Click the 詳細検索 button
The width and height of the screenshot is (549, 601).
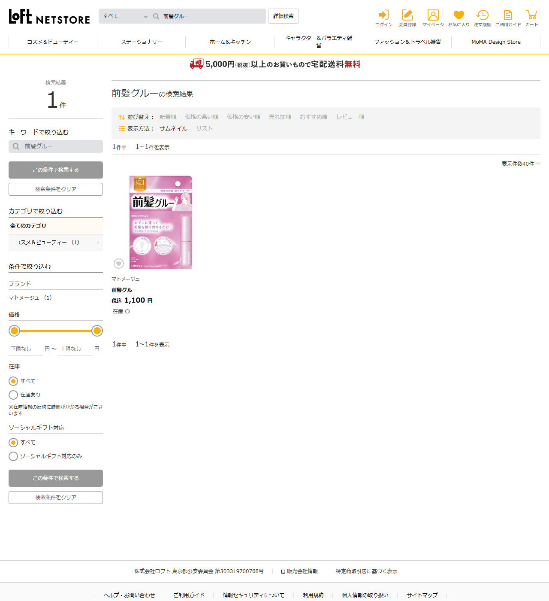pos(284,16)
